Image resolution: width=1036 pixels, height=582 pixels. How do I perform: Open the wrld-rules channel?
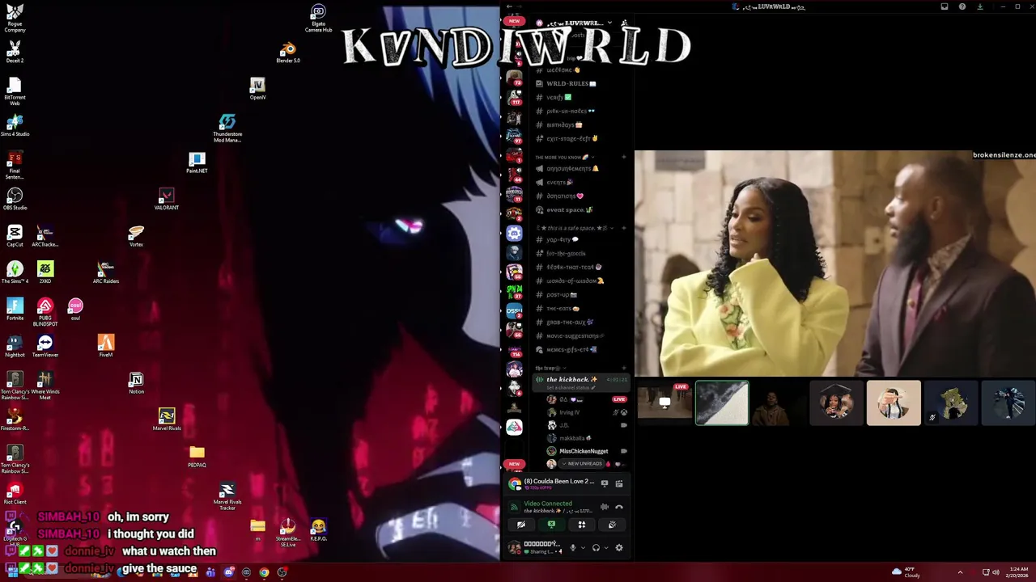point(571,83)
